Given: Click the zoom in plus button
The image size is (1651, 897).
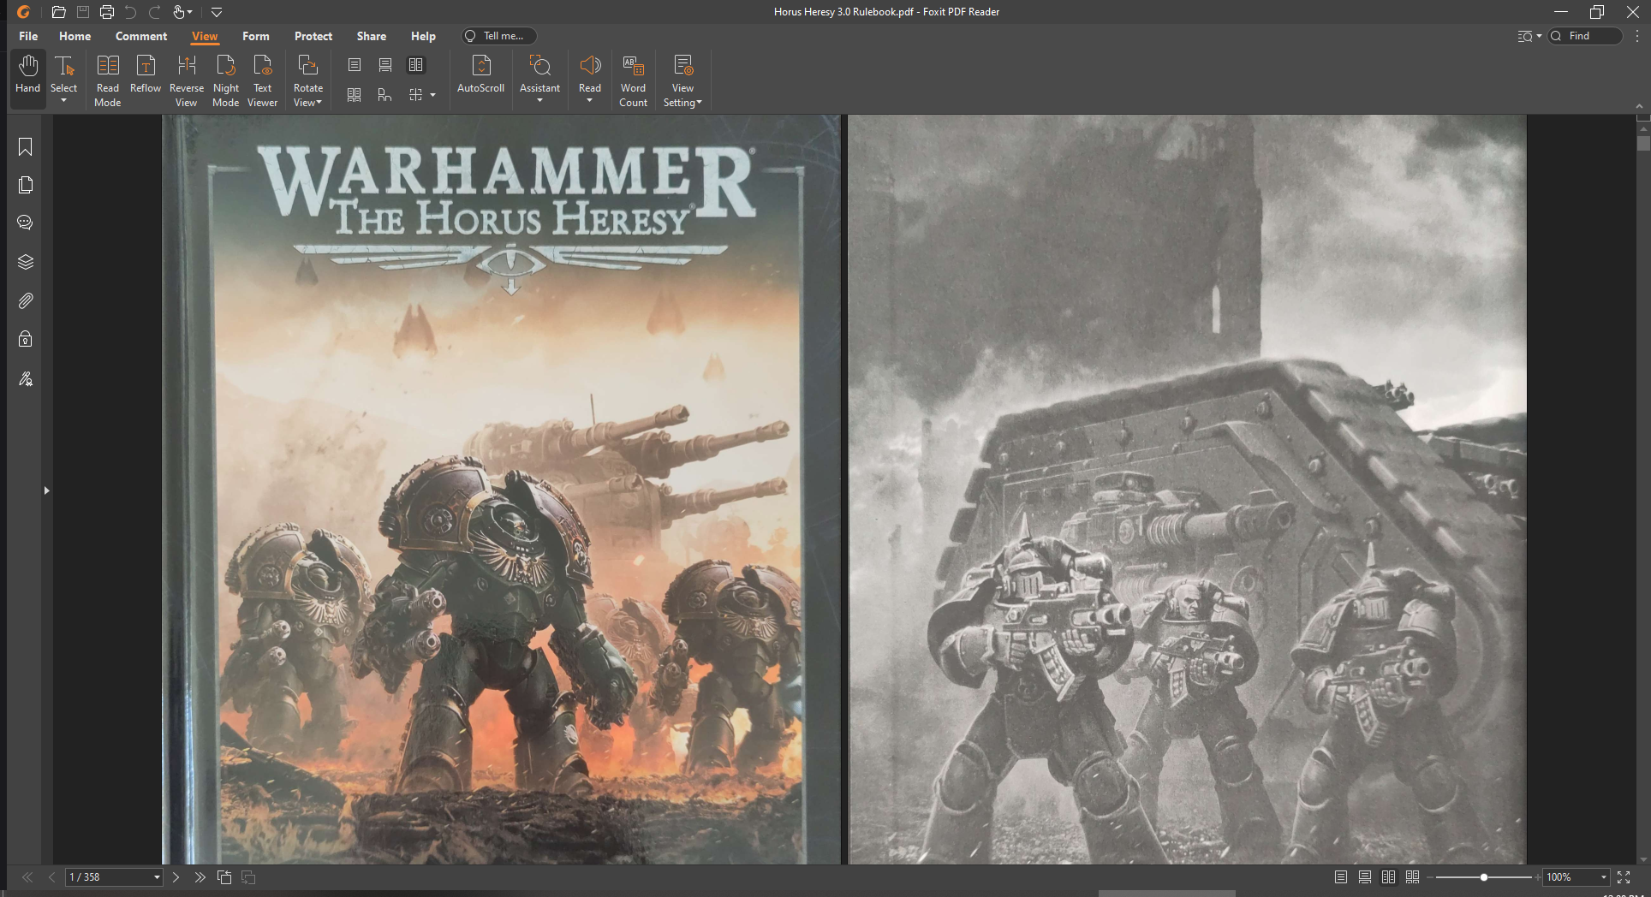Looking at the screenshot, I should coord(1538,877).
